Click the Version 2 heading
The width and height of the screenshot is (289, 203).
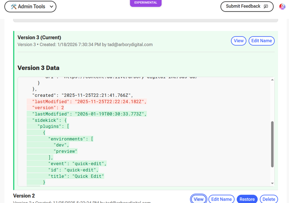(x=24, y=196)
